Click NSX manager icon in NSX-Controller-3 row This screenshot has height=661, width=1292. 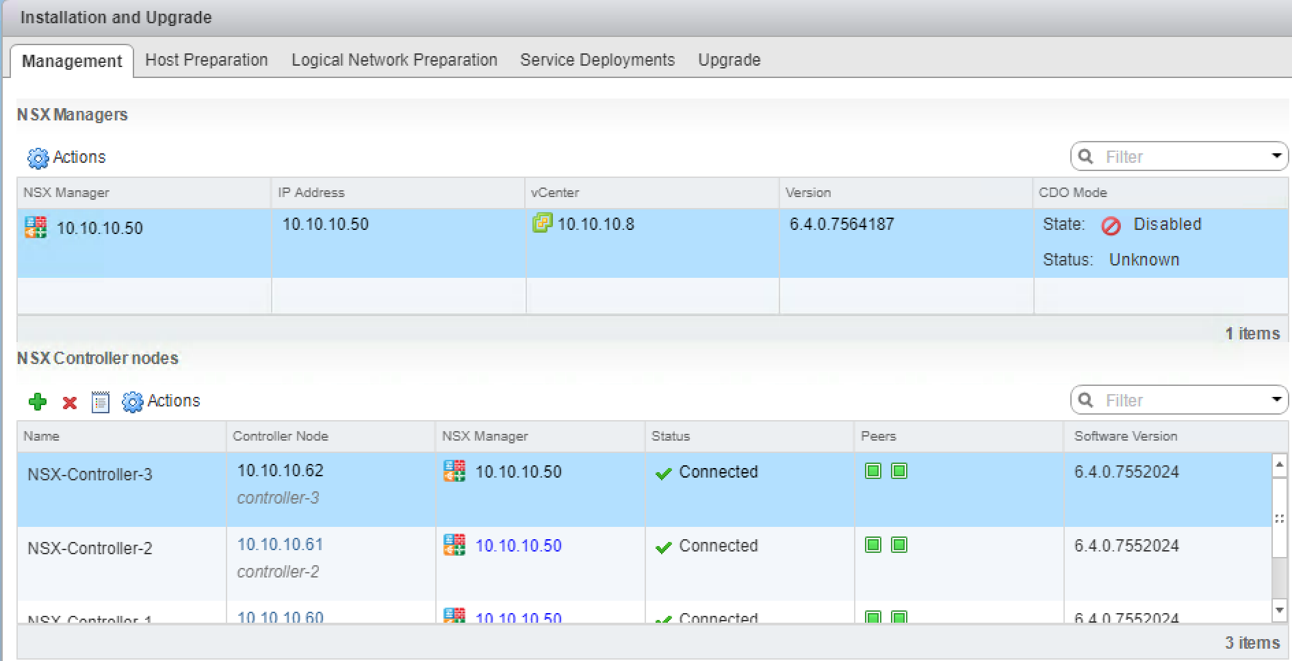pos(454,471)
